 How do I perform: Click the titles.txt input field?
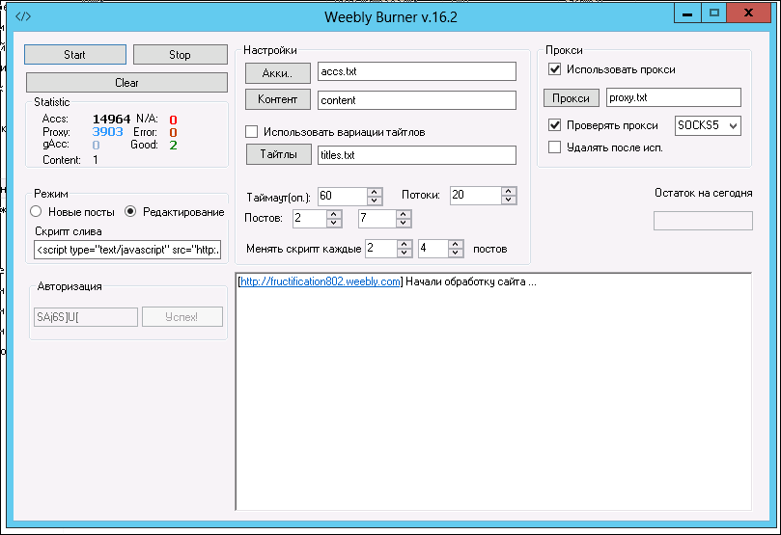tap(417, 154)
